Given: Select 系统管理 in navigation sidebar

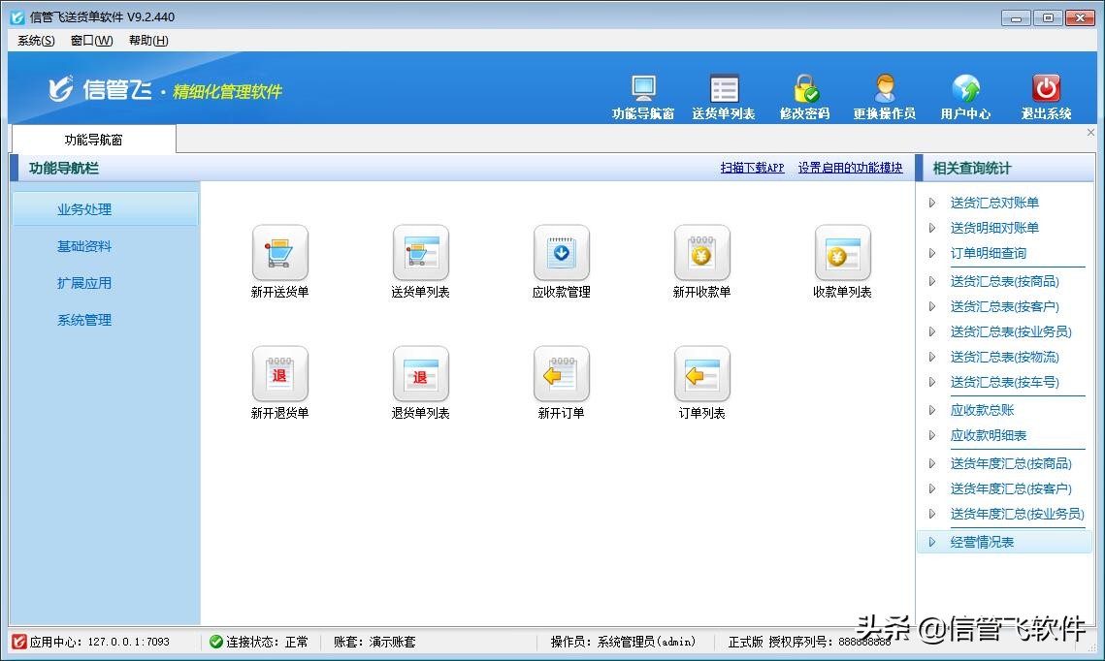Looking at the screenshot, I should (84, 320).
